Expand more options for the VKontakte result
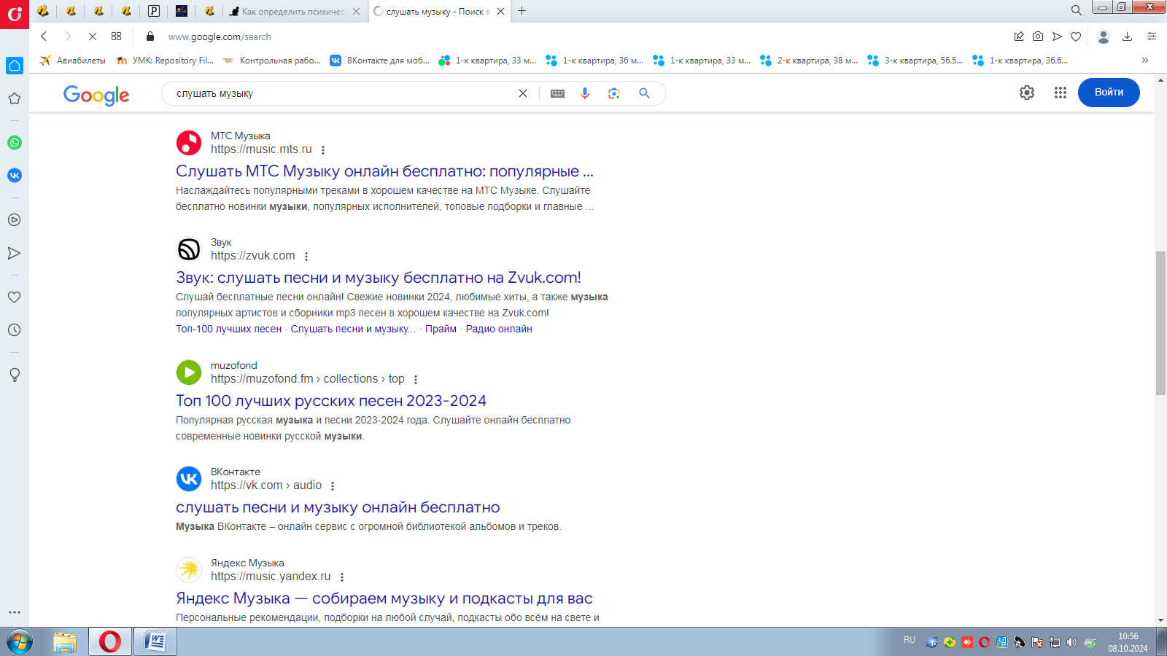This screenshot has height=656, width=1167. [x=333, y=486]
